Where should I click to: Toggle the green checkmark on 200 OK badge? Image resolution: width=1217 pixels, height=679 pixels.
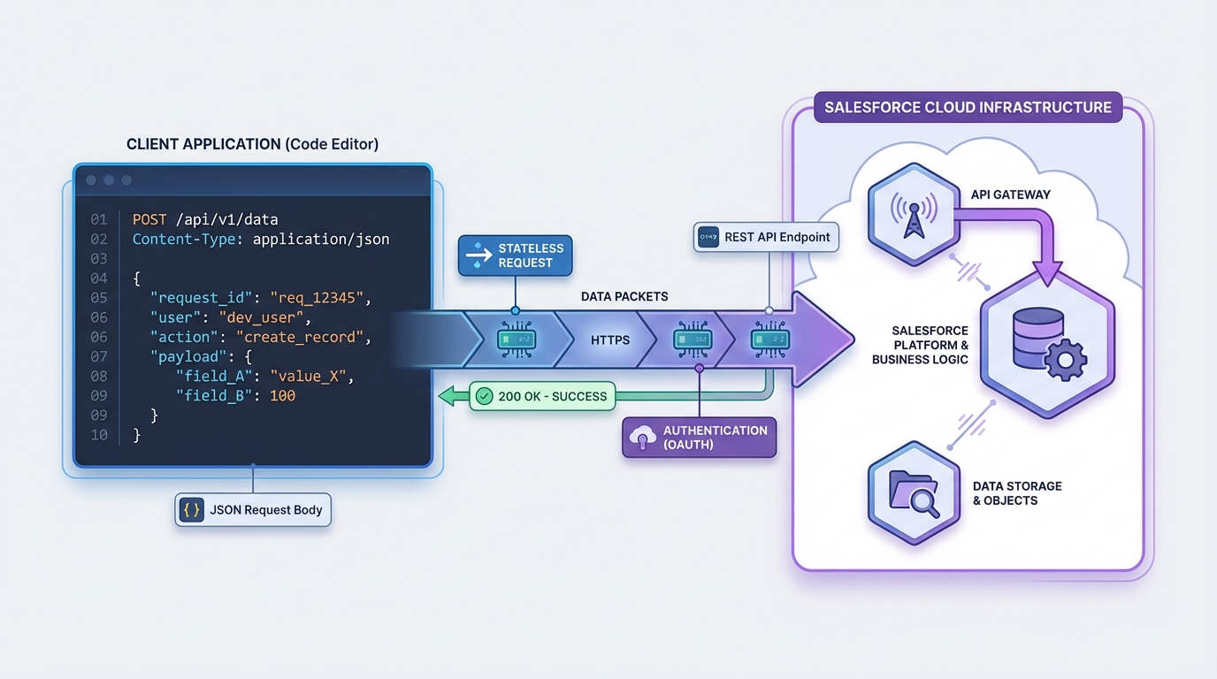[x=483, y=396]
